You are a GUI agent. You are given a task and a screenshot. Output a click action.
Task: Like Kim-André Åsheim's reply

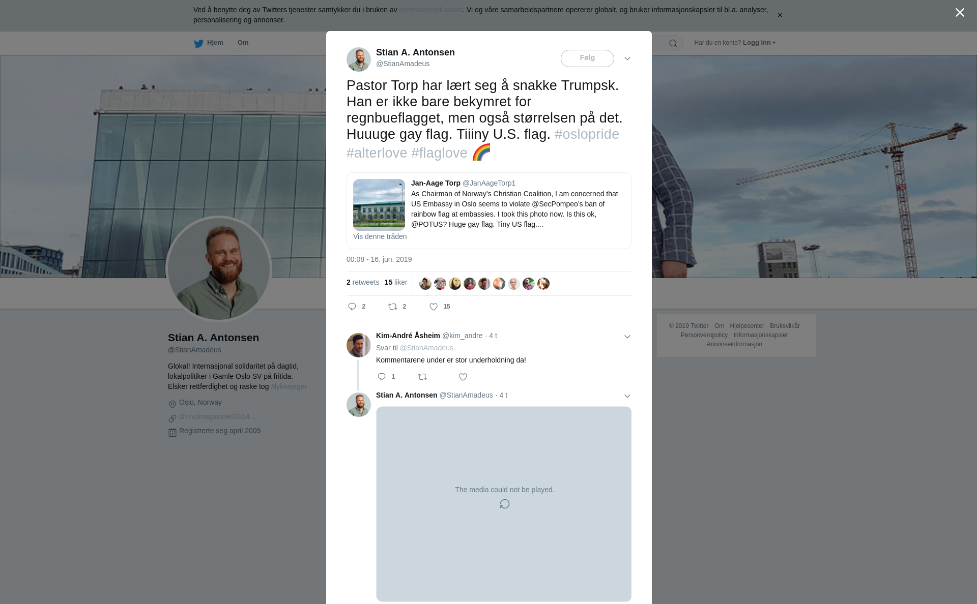click(463, 377)
